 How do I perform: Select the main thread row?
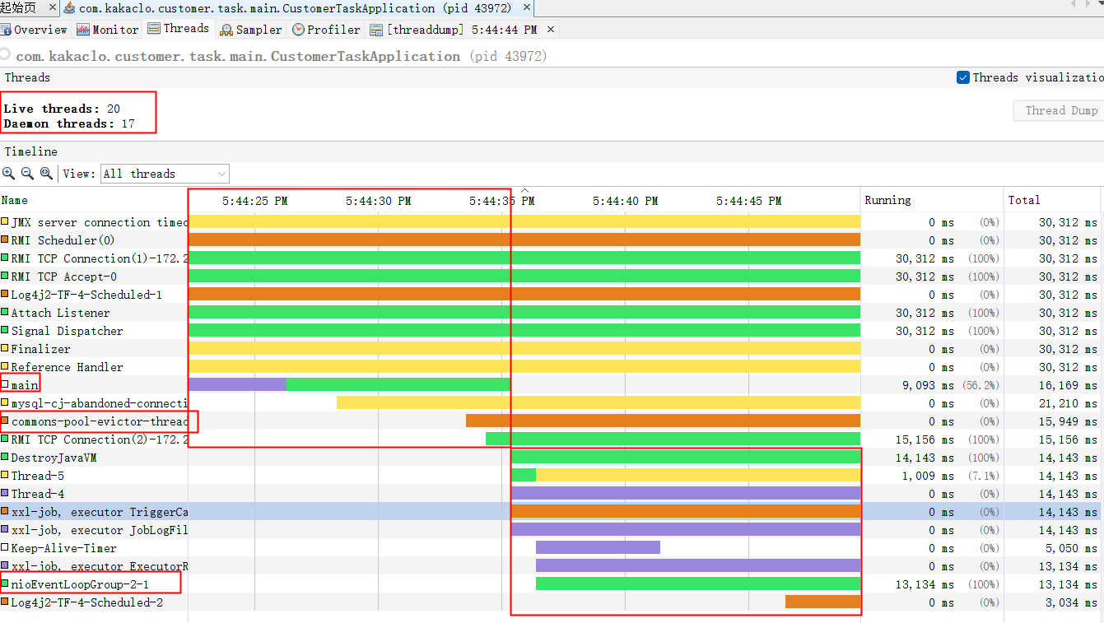tap(552, 385)
